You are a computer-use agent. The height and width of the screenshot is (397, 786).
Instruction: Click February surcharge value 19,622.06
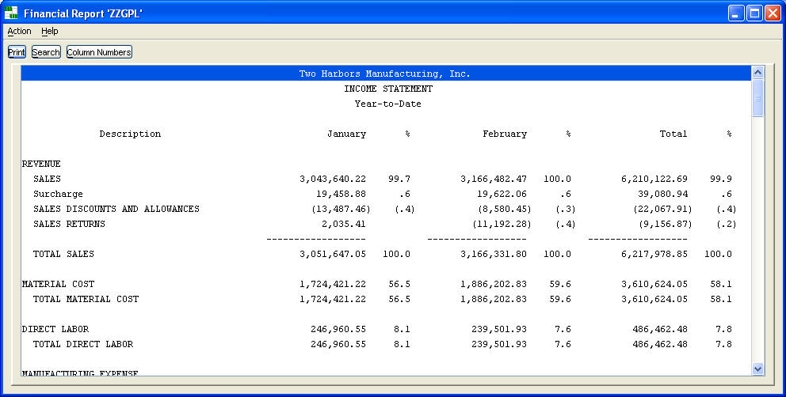pyautogui.click(x=502, y=194)
